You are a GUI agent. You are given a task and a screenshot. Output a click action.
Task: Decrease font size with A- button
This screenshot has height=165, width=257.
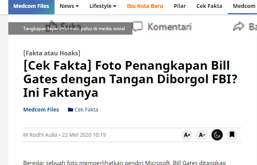[202, 135]
